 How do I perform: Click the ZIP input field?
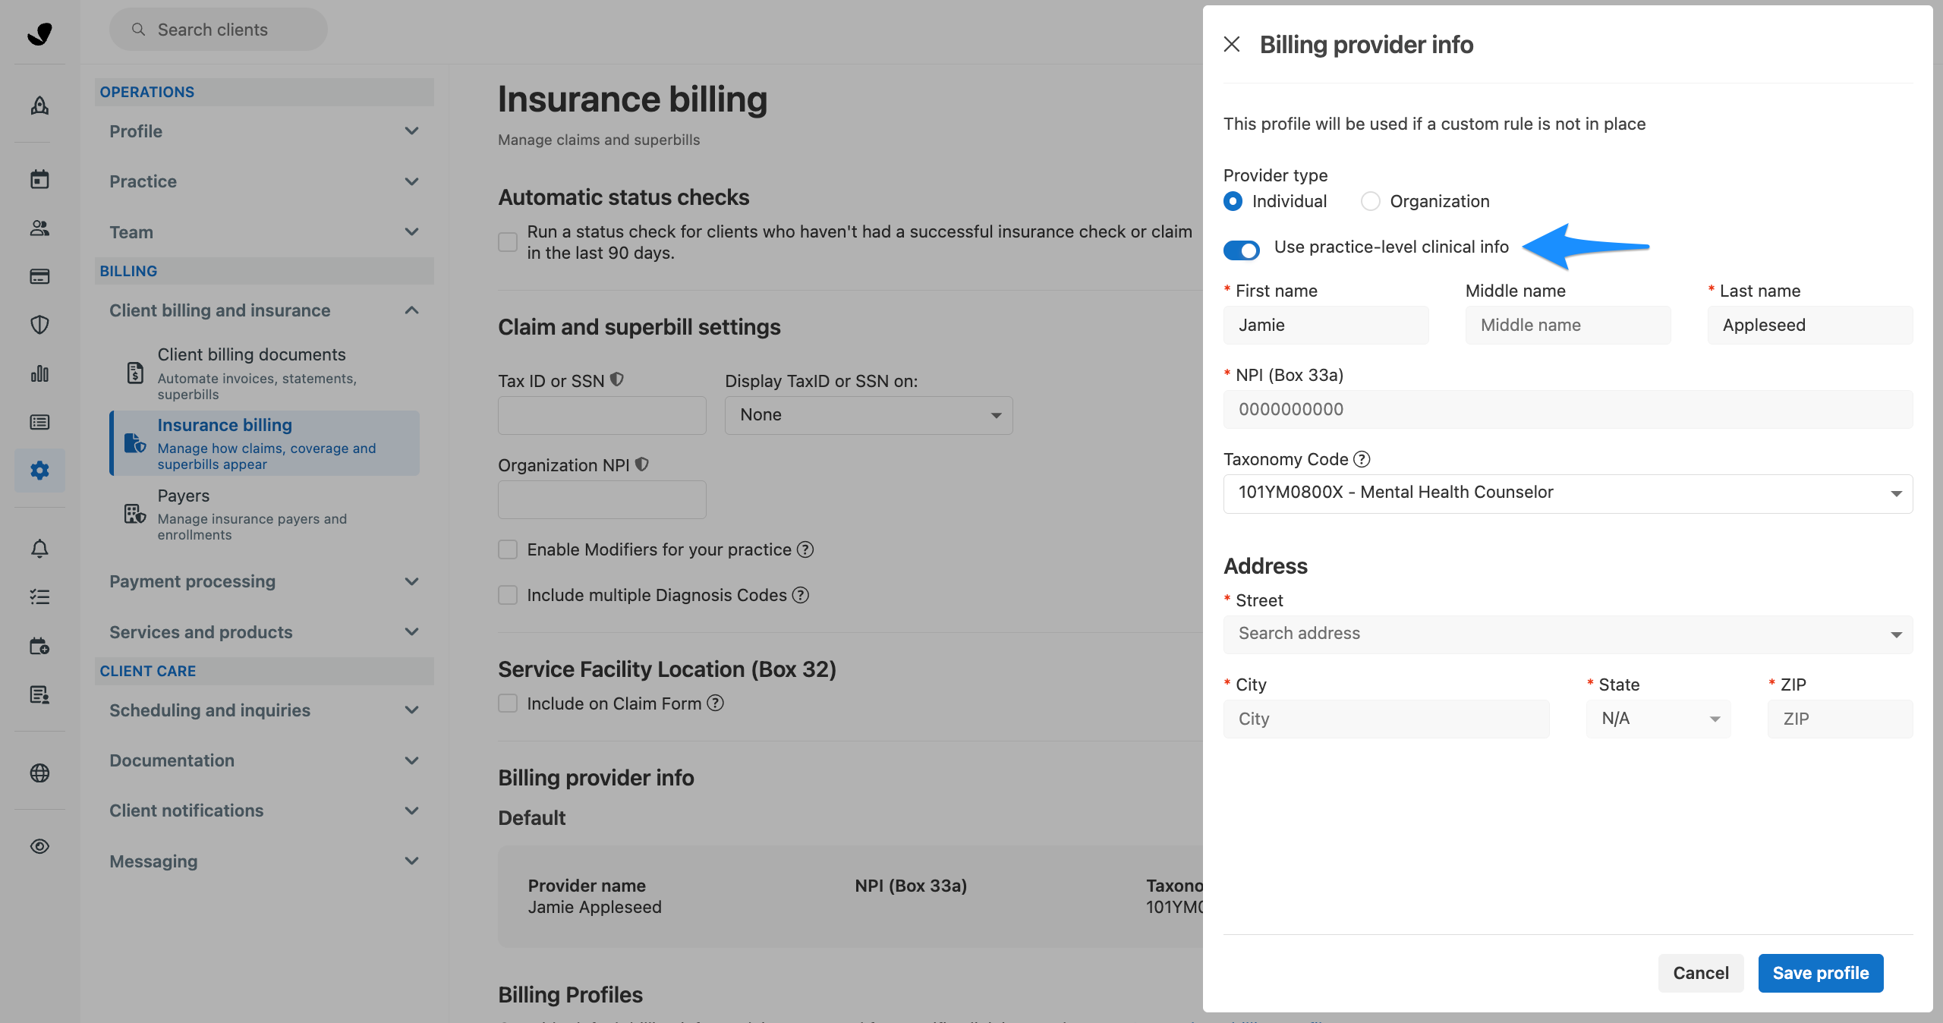1840,719
